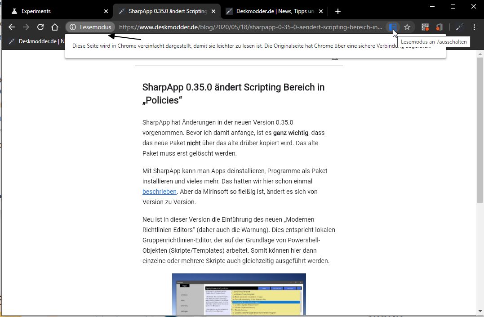Click the Lesemodus site info chip
Screen dimensions: 484x317
[90, 27]
